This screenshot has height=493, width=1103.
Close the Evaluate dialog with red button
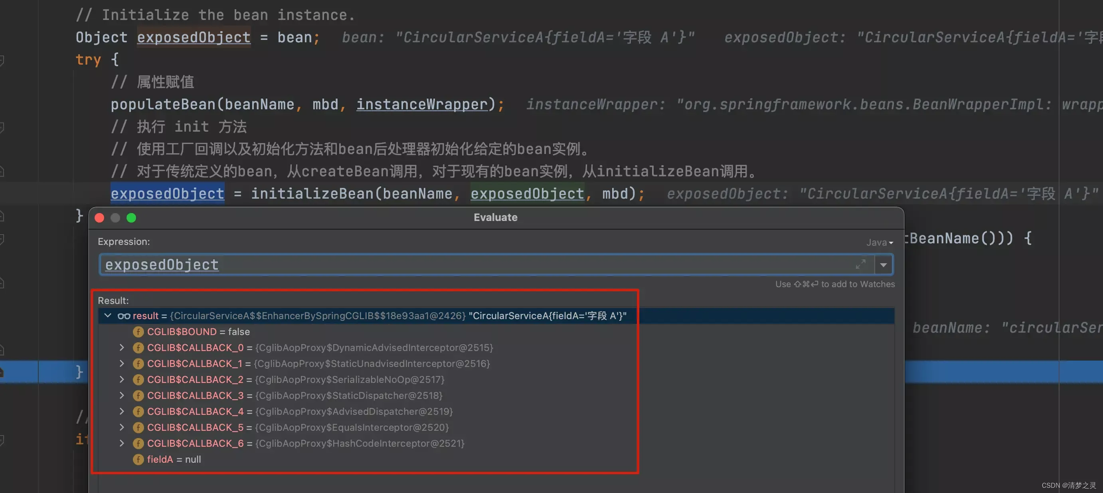[99, 218]
